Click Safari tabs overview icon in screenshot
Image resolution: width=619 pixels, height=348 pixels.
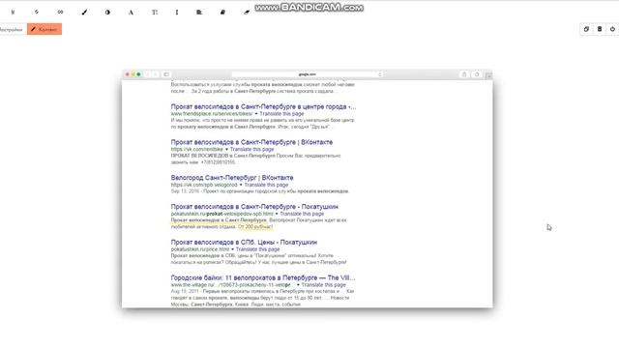pos(477,74)
